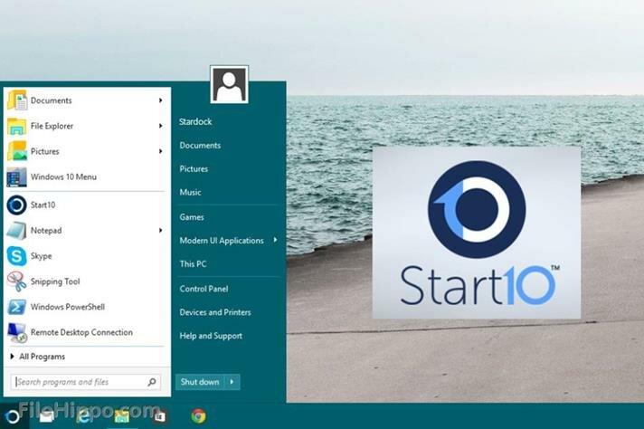Expand All Programs list
644x429 pixels.
tap(38, 357)
